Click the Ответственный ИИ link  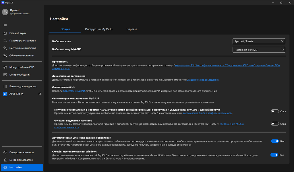coord(74,91)
